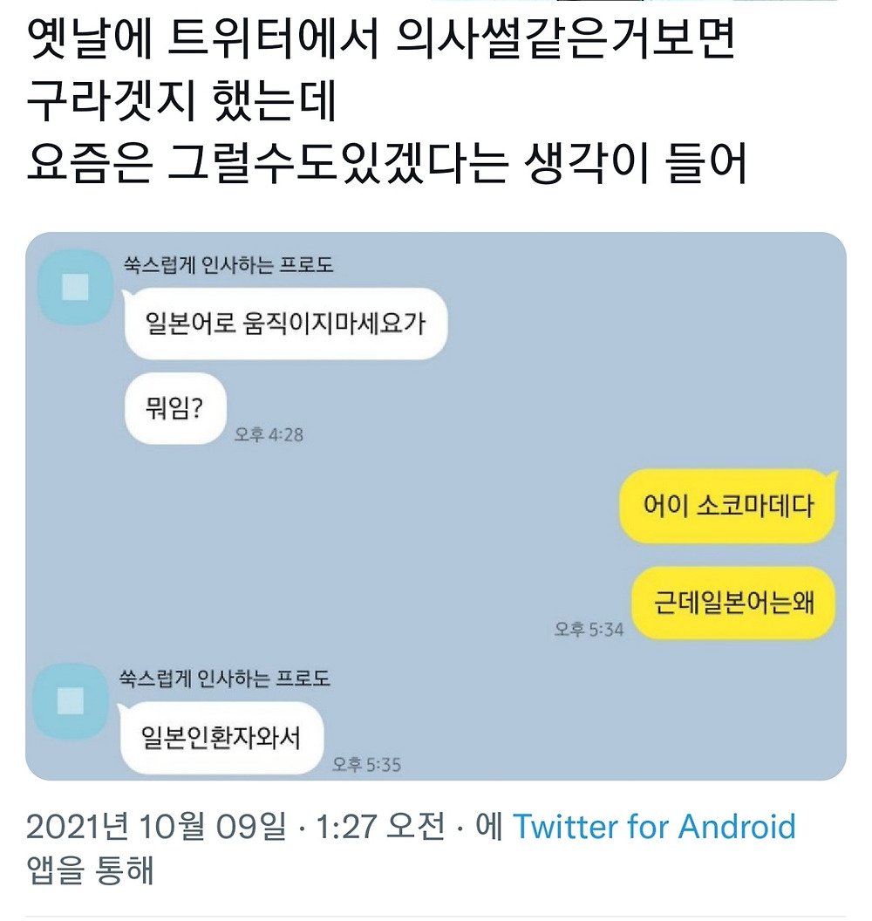Image resolution: width=872 pixels, height=921 pixels.
Task: Click the upper blue profile avatar
Action: pos(76,288)
